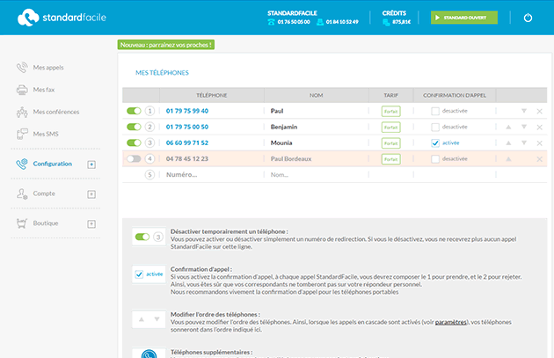554x358 pixels.
Task: Move Benjamin's phone up in order
Action: 507,128
